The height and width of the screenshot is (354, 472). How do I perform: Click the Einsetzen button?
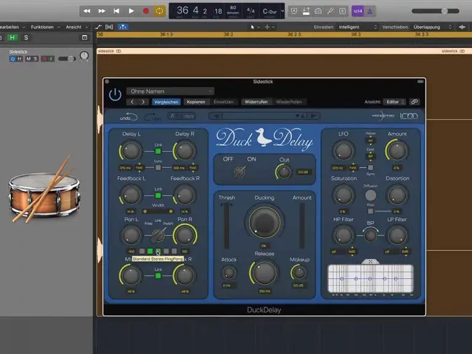point(223,102)
